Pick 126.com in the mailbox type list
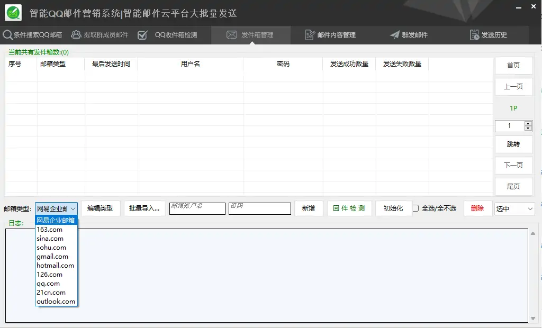The image size is (542, 328). point(56,275)
